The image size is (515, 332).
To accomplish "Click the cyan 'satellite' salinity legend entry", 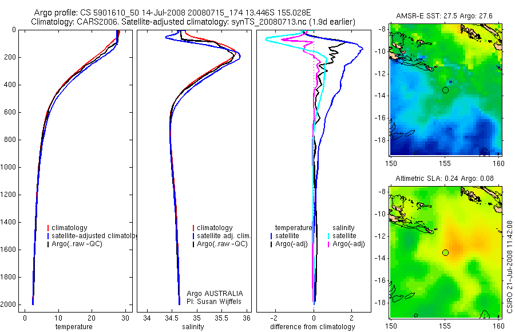I will click(342, 236).
